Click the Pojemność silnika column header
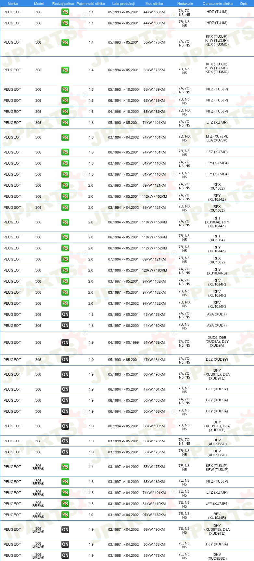Screen dimensions: 254x561 click(x=91, y=4)
